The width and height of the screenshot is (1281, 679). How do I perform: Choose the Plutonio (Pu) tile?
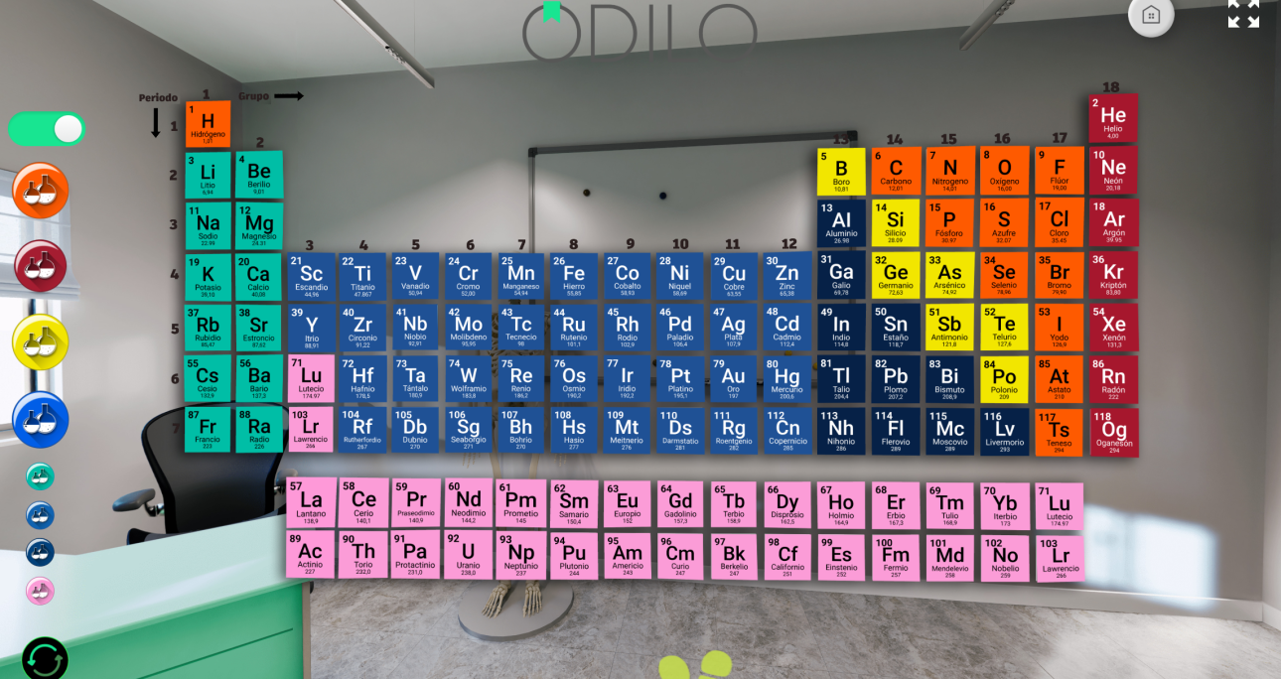(574, 556)
